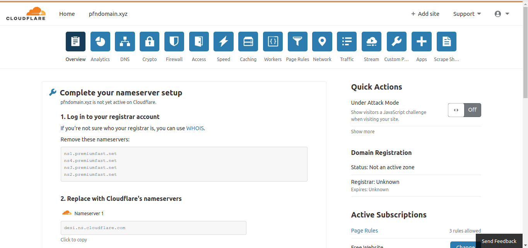Click Status: Not an active zone
This screenshot has width=528, height=248.
(x=383, y=167)
